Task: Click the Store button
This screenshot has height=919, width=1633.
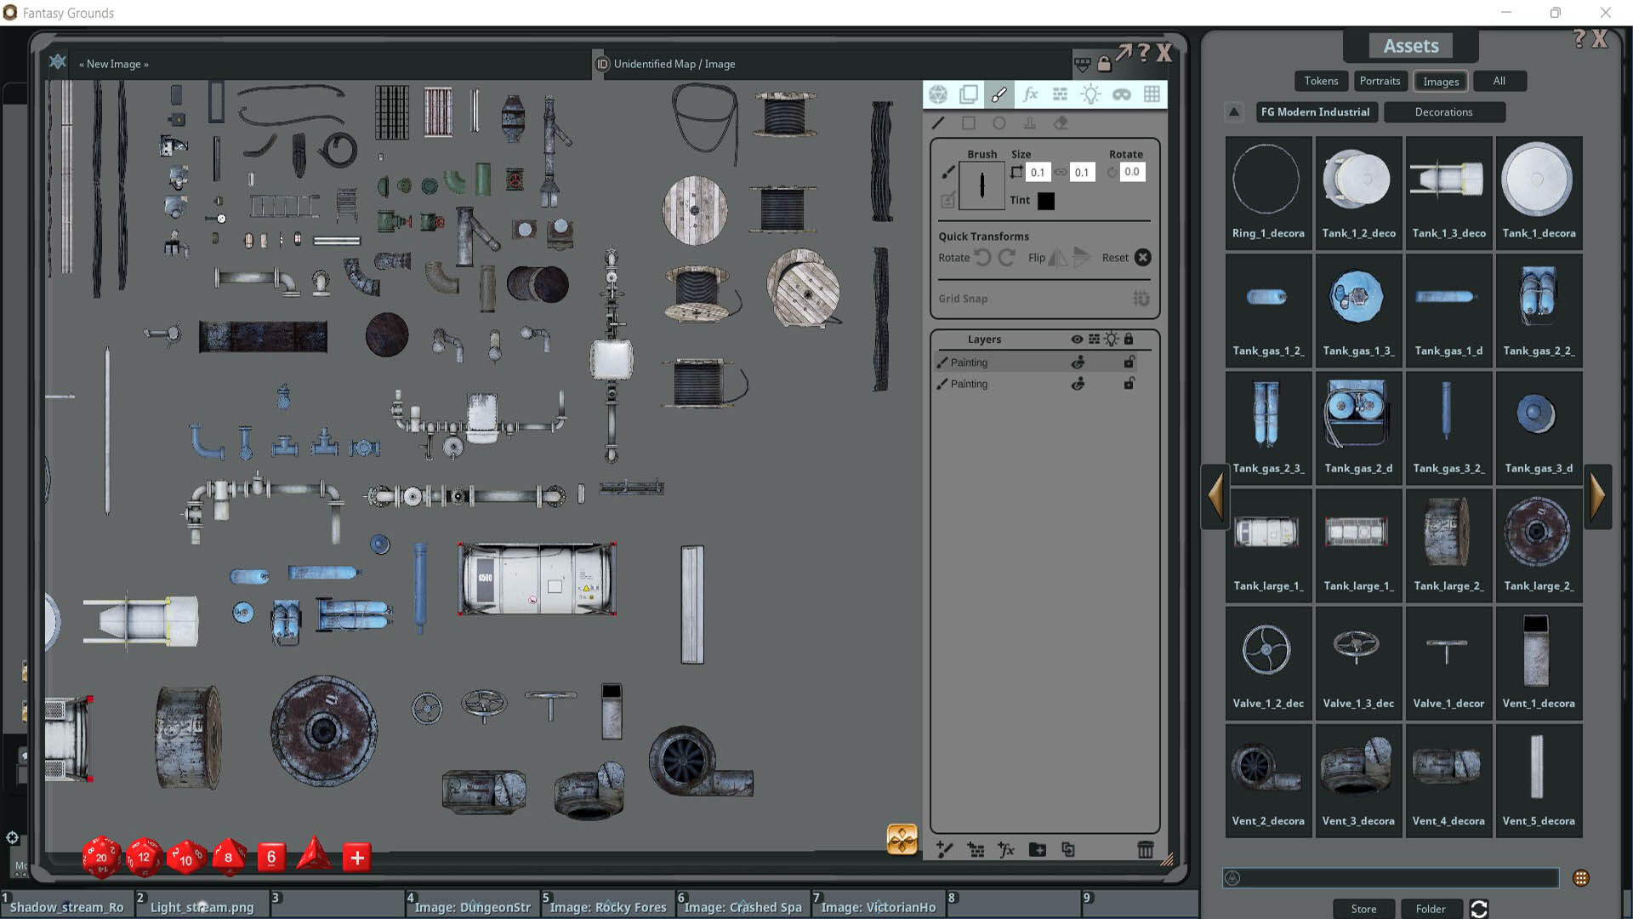Action: point(1363,909)
